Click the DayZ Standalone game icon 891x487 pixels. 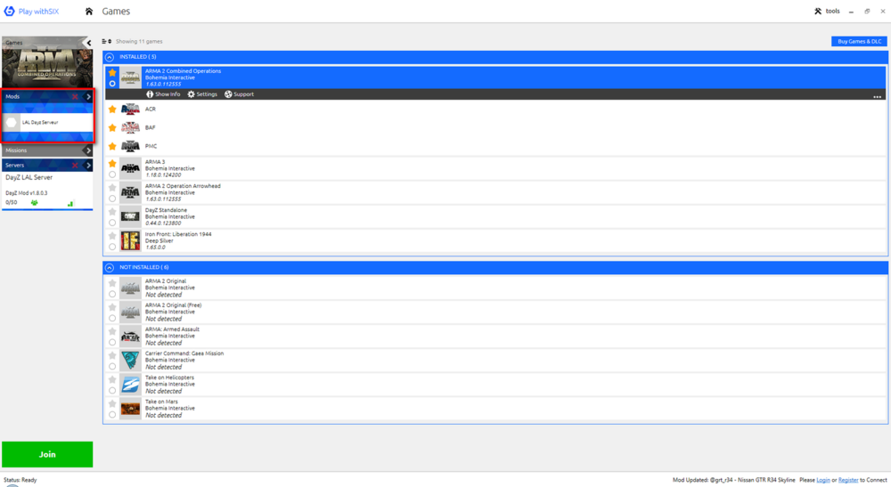130,217
